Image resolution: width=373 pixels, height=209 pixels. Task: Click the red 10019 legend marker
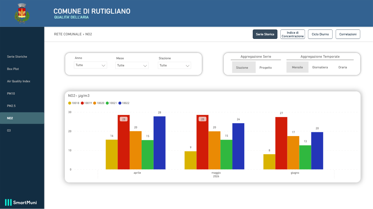pyautogui.click(x=82, y=103)
